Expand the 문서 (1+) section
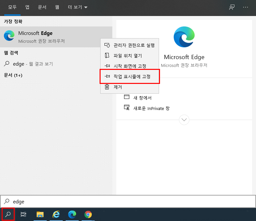The width and height of the screenshot is (256, 221). (x=13, y=75)
